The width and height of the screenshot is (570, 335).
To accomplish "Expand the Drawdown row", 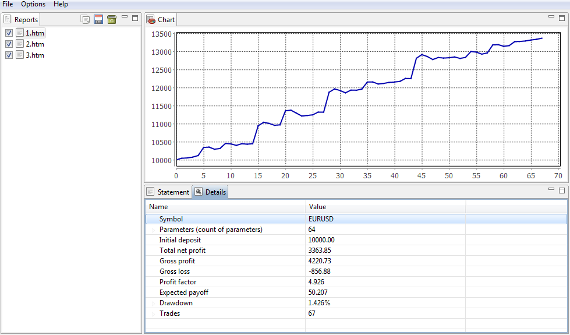I will click(153, 303).
